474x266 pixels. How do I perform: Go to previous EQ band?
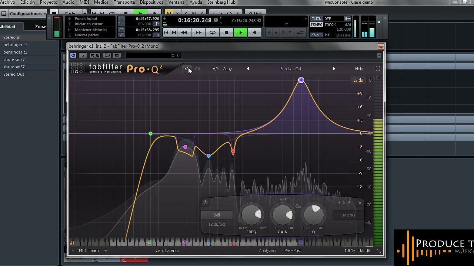pos(339,202)
